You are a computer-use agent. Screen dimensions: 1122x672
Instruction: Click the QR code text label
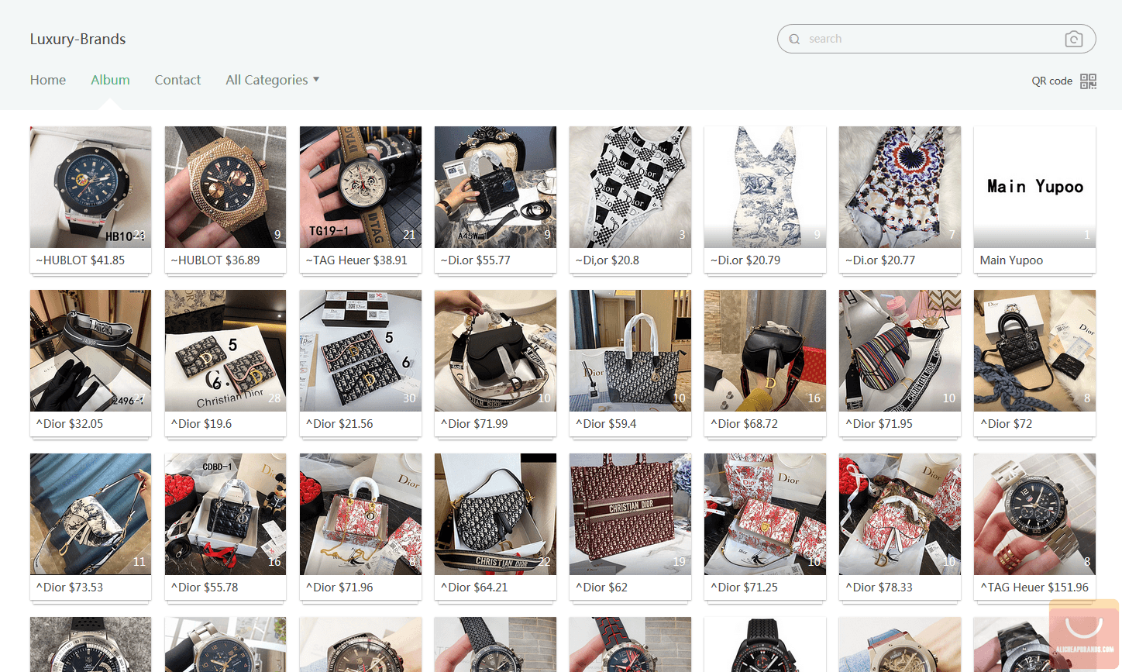pos(1052,81)
